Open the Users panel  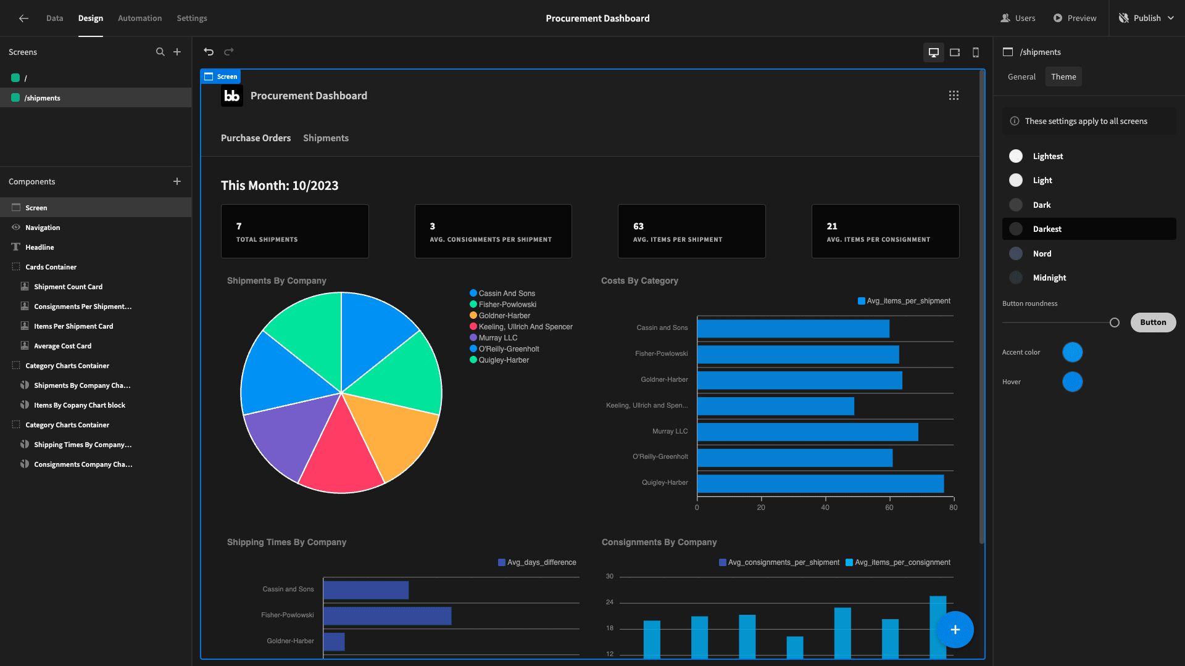[x=1018, y=18]
